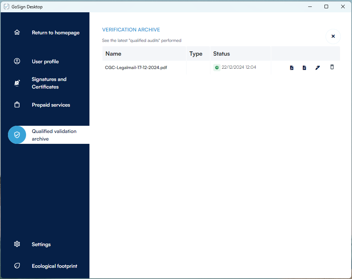Image resolution: width=352 pixels, height=279 pixels.
Task: Open the Return to homepage menu item
Action: pyautogui.click(x=55, y=33)
